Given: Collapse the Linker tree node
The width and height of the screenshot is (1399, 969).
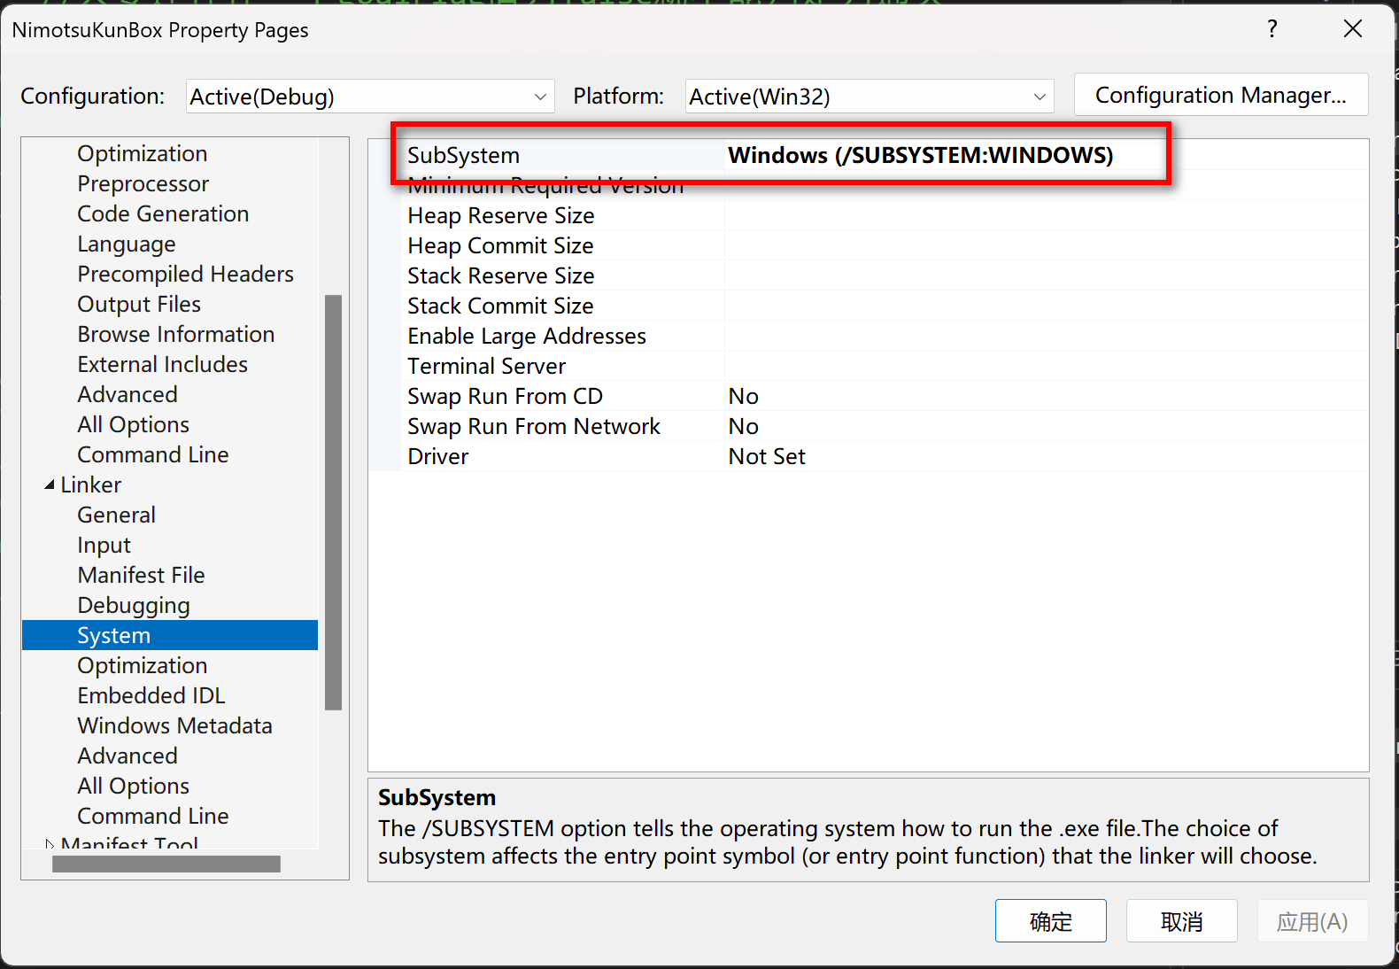Looking at the screenshot, I should point(50,484).
